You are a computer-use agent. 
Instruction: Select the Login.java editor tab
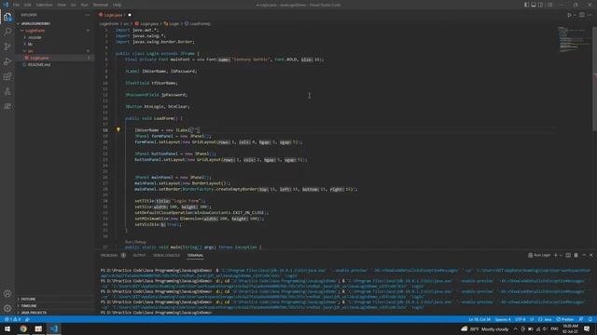(113, 15)
